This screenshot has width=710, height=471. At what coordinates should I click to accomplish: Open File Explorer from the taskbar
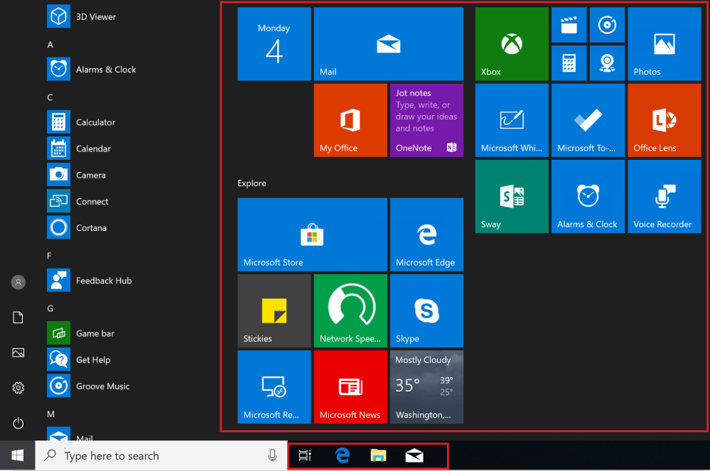[378, 456]
